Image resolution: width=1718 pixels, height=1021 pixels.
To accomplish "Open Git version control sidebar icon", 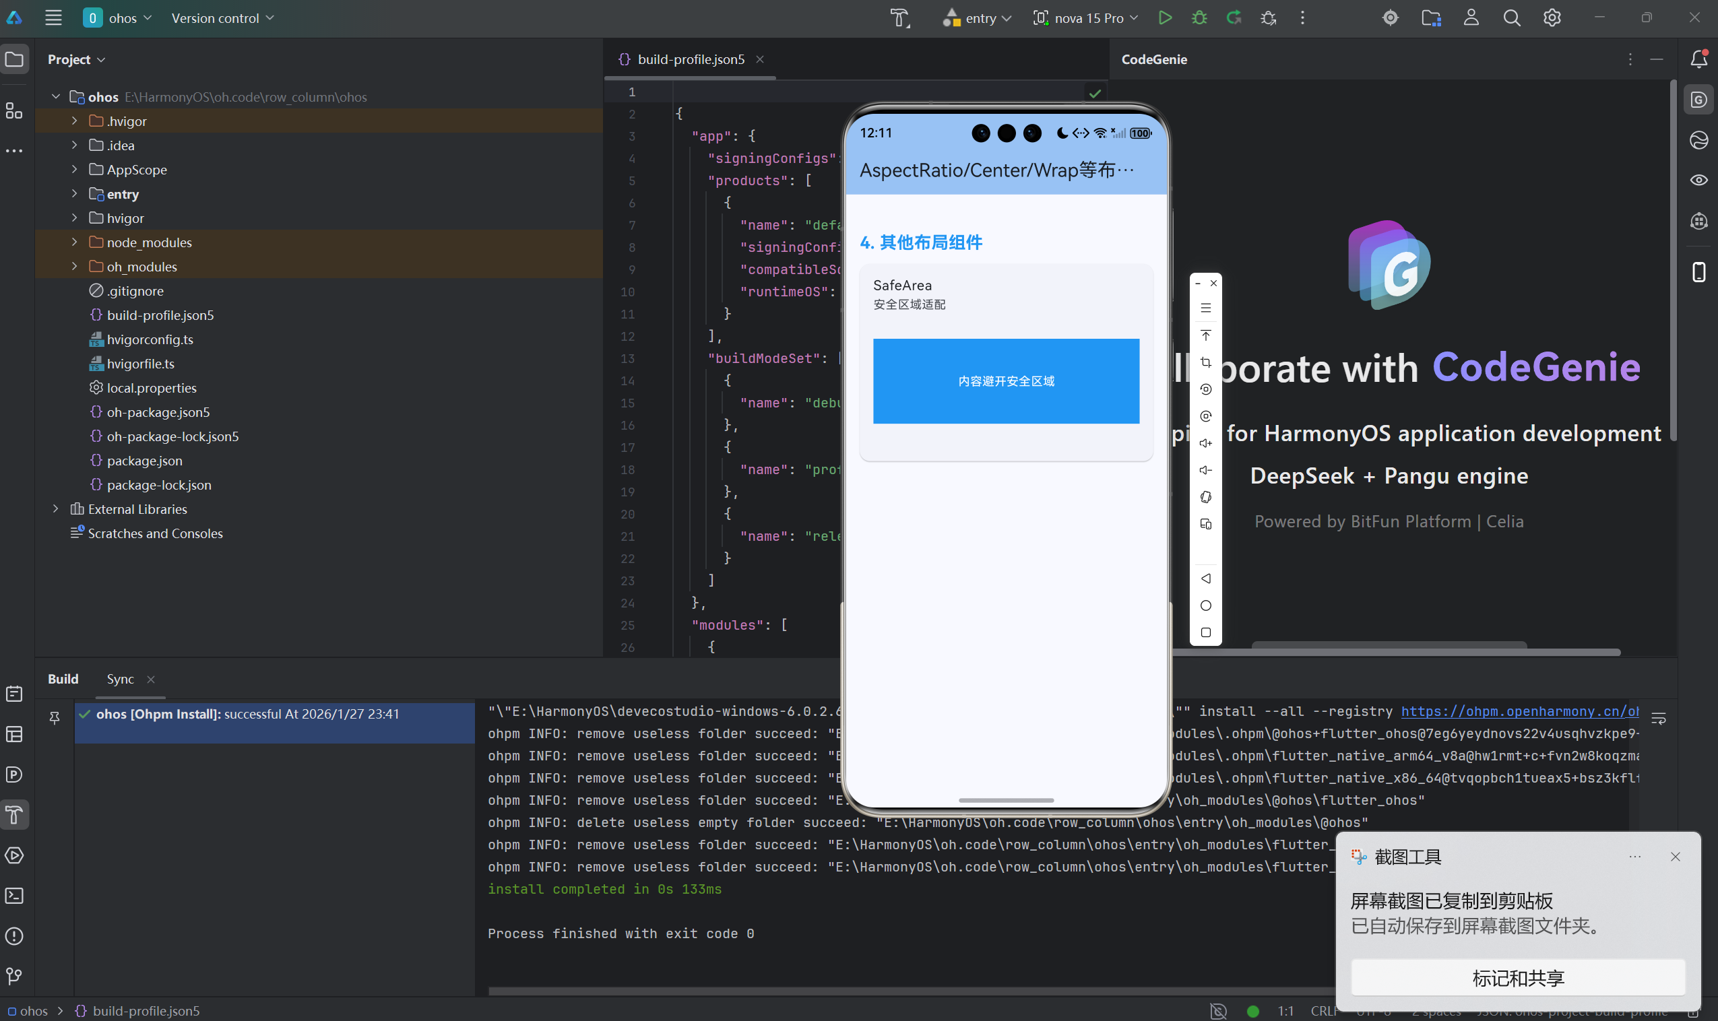I will click(x=14, y=977).
